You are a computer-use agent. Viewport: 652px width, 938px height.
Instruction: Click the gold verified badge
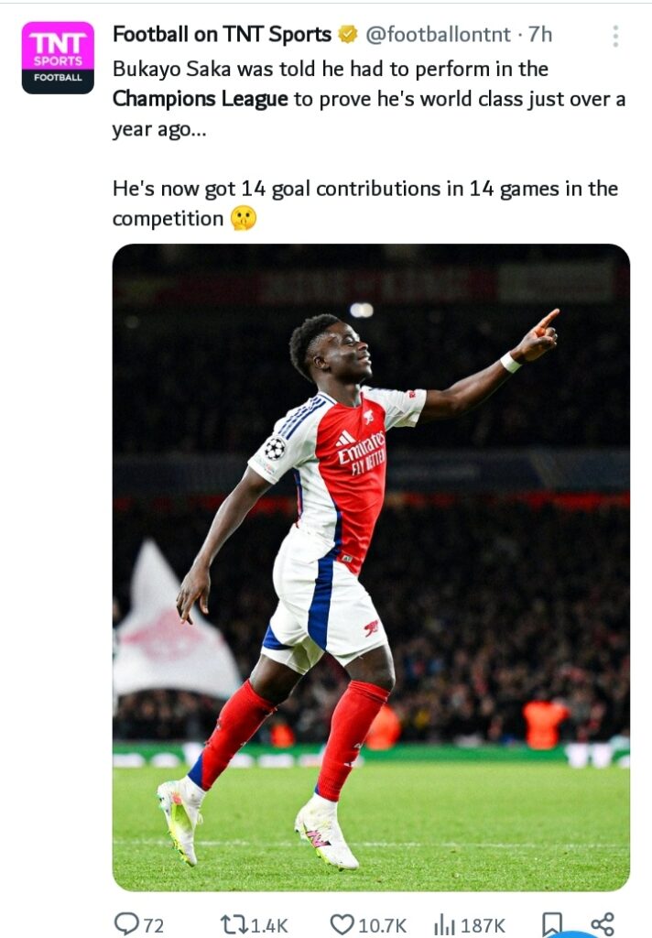(348, 35)
